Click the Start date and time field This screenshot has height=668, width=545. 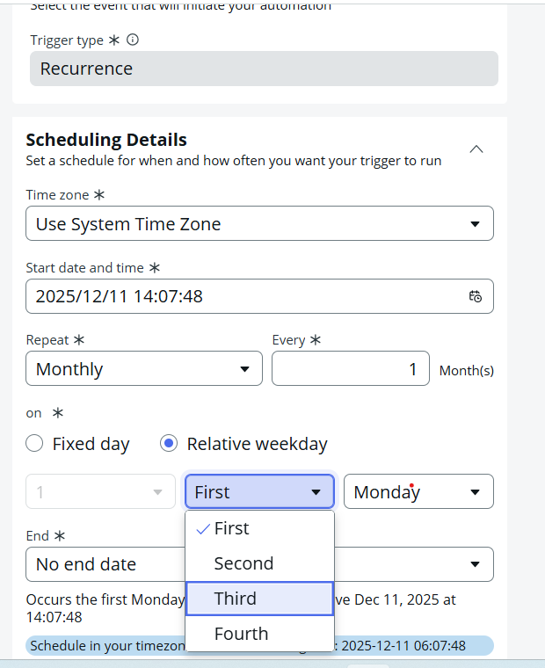(246, 296)
